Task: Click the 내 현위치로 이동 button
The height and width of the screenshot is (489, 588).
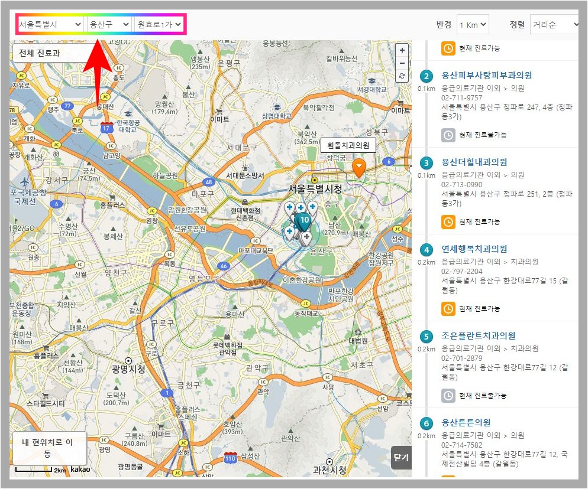Action: point(50,448)
